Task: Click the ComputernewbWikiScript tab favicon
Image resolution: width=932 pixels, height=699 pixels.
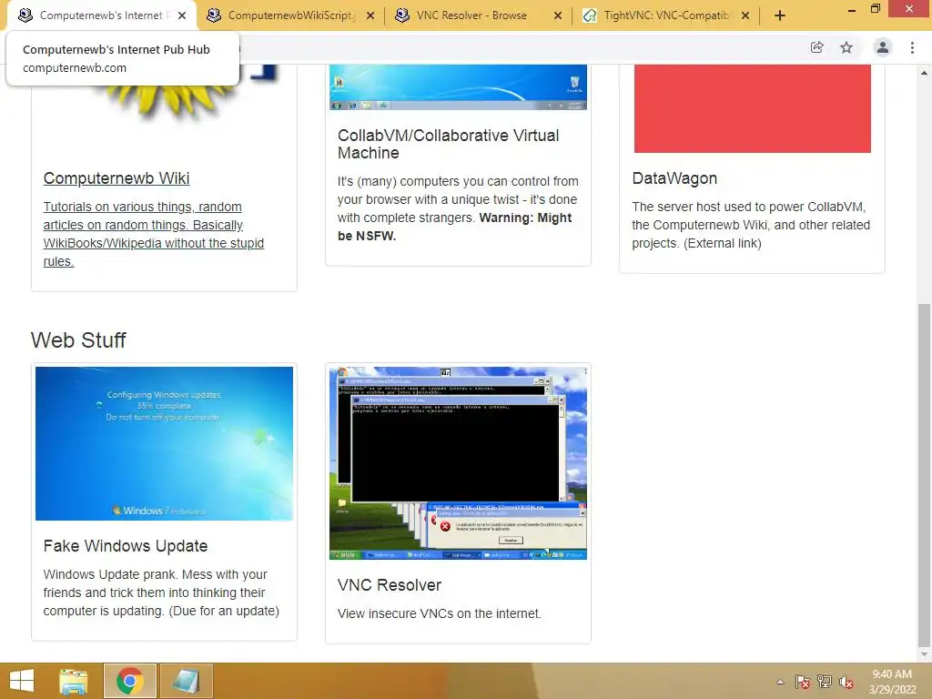Action: point(213,15)
